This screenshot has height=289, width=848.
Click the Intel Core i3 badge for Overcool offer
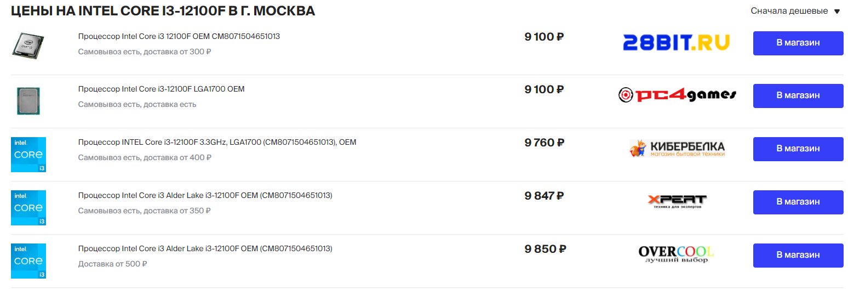28,261
